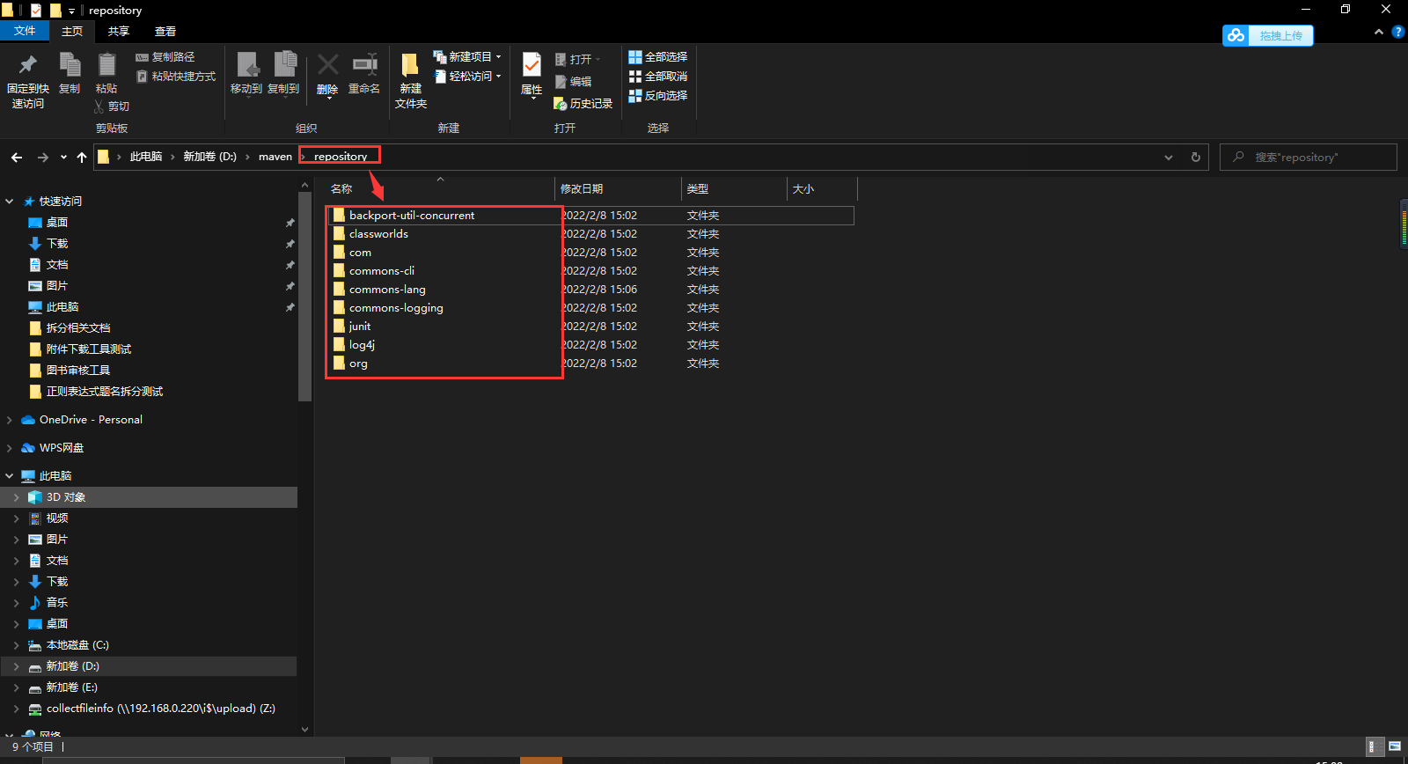The image size is (1408, 764).
Task: Click the 粘贴 paste icon
Action: [106, 65]
